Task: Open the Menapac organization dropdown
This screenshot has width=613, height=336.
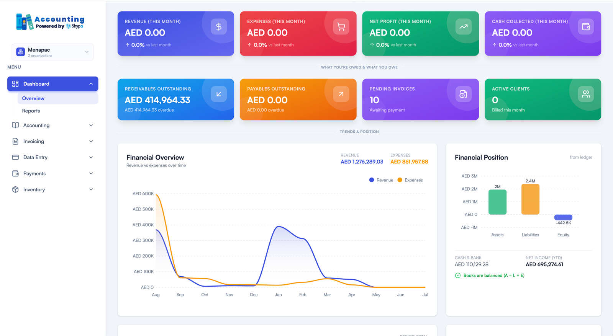Action: pos(53,52)
